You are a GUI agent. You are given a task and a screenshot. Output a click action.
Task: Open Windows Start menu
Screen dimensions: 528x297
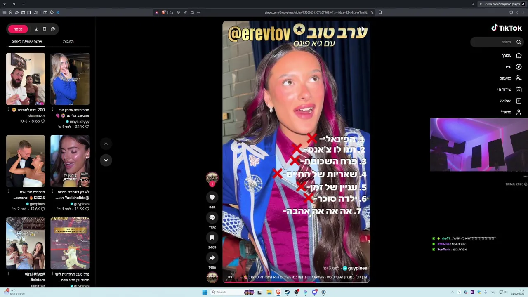205,292
